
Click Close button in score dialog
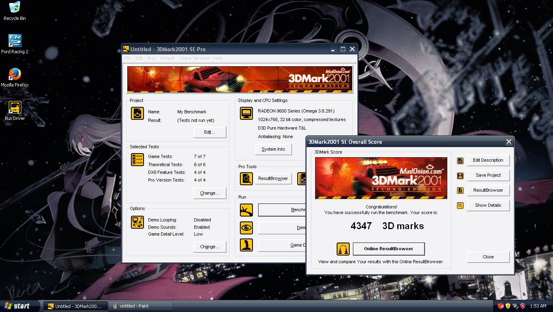[x=488, y=257]
